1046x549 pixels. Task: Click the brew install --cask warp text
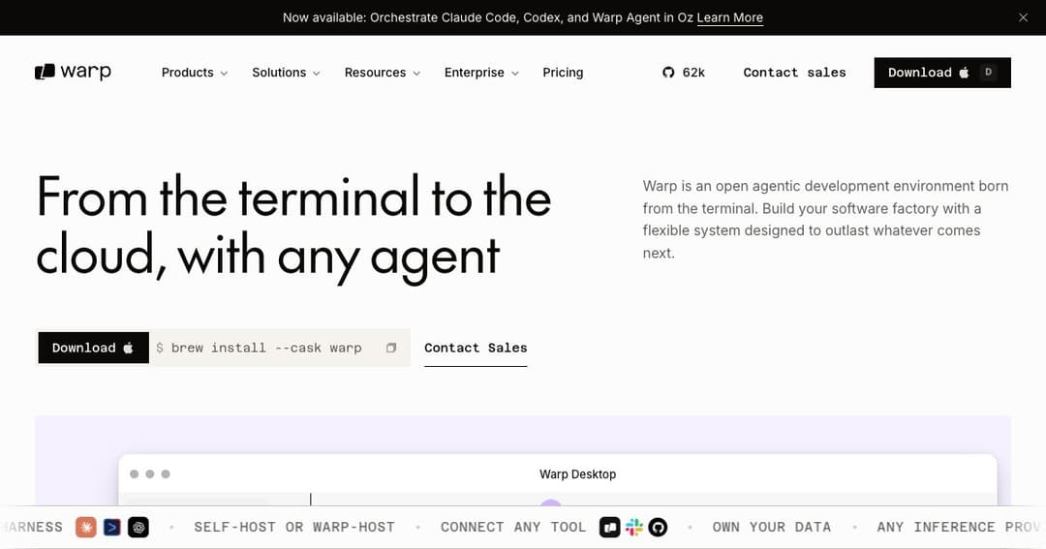coord(266,348)
